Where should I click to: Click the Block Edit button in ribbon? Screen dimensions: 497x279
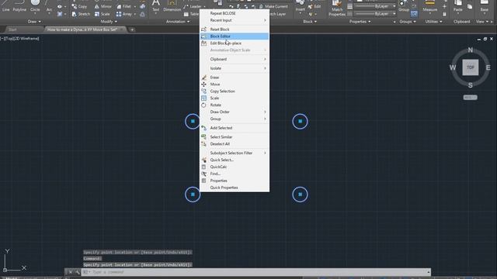click(315, 6)
